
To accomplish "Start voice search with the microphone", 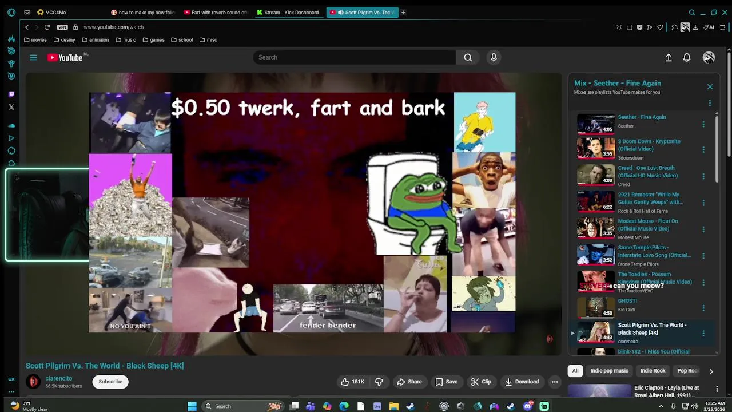I will tap(494, 57).
